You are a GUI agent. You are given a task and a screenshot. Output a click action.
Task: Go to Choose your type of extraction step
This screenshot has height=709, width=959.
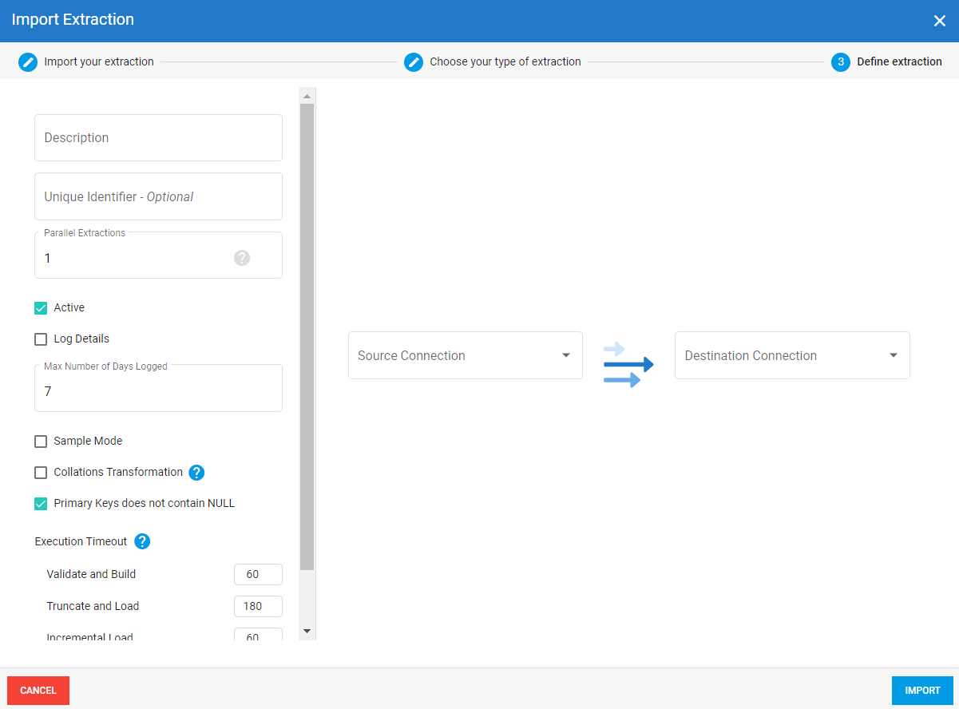[505, 62]
